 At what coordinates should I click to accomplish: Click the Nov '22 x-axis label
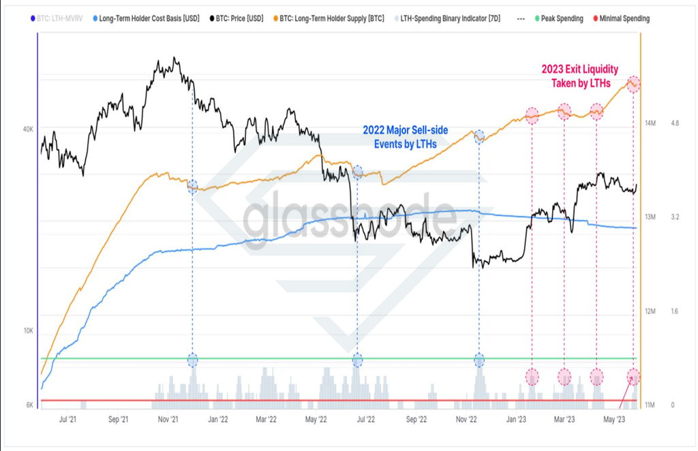point(466,420)
